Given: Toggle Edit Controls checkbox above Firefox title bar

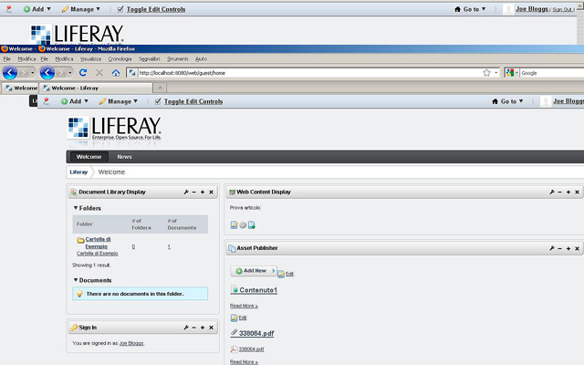Looking at the screenshot, I should [120, 9].
